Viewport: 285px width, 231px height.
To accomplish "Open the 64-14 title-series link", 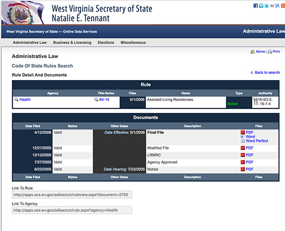I will [104, 100].
